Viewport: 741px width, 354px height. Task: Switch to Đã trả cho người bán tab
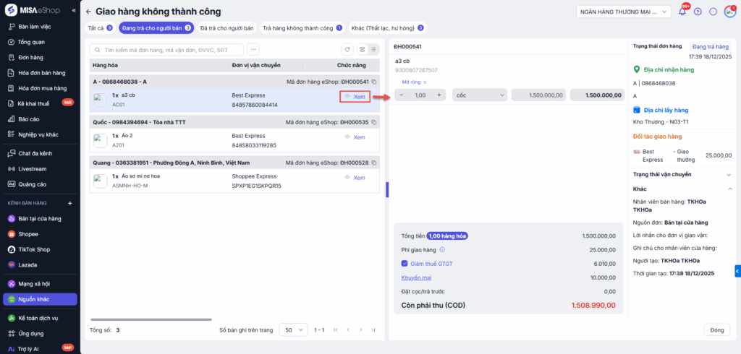tap(228, 28)
